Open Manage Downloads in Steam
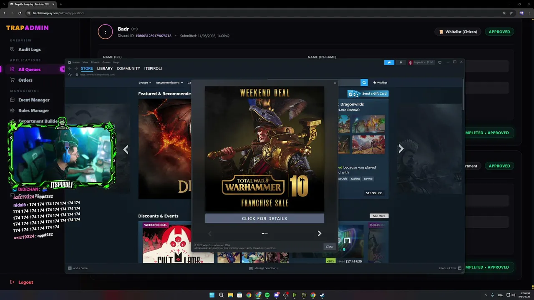This screenshot has width=534, height=300. pyautogui.click(x=263, y=268)
